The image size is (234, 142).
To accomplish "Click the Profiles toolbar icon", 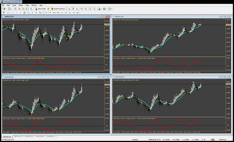I will pyautogui.click(x=9, y=9).
